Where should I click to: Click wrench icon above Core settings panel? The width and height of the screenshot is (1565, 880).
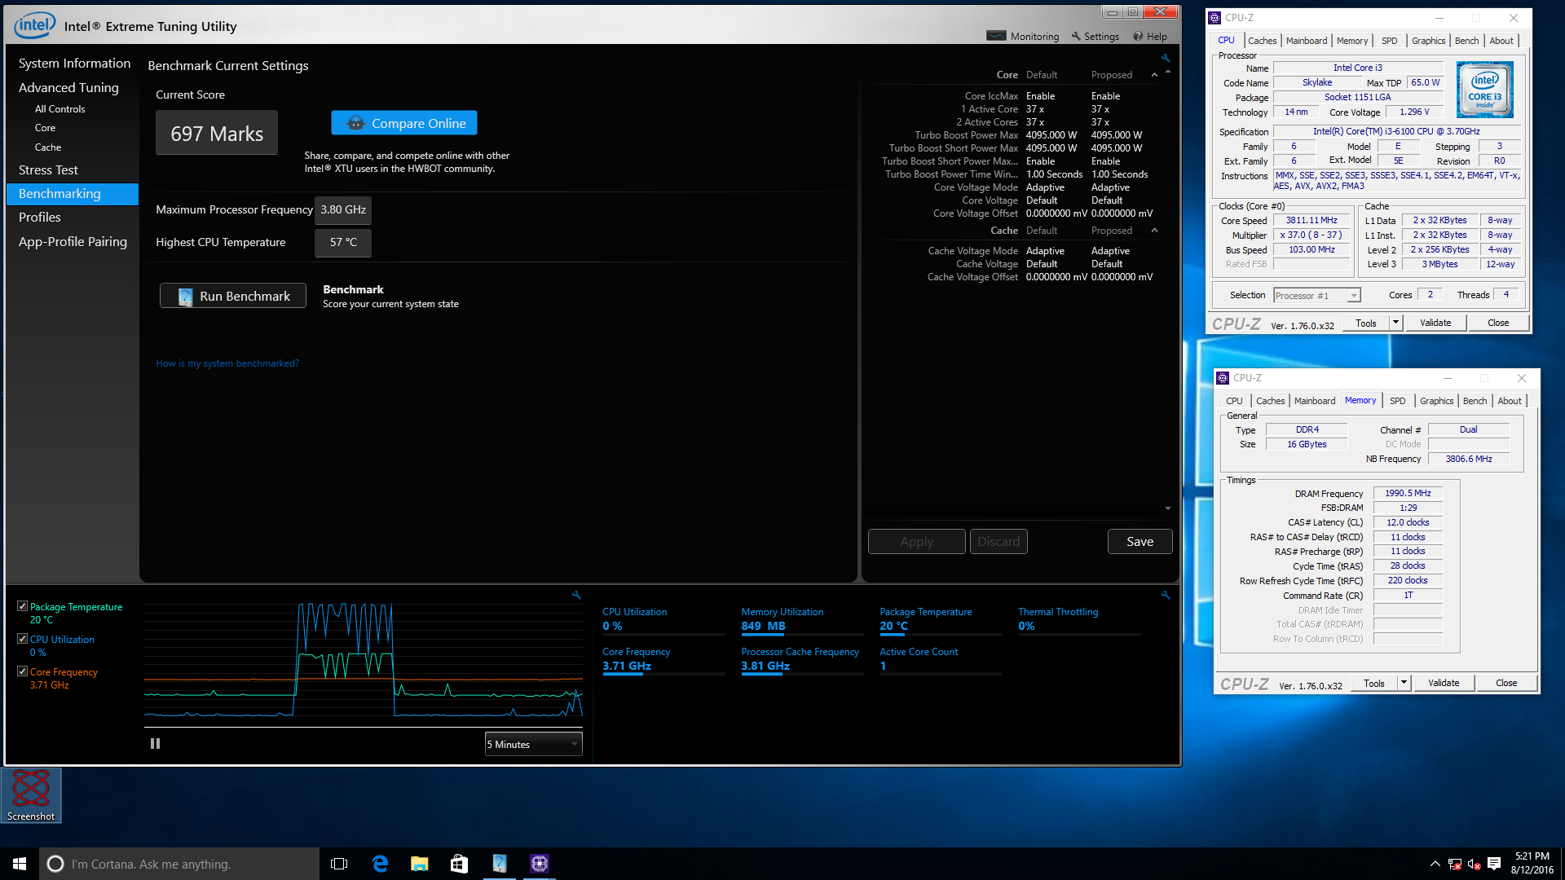pyautogui.click(x=1166, y=58)
